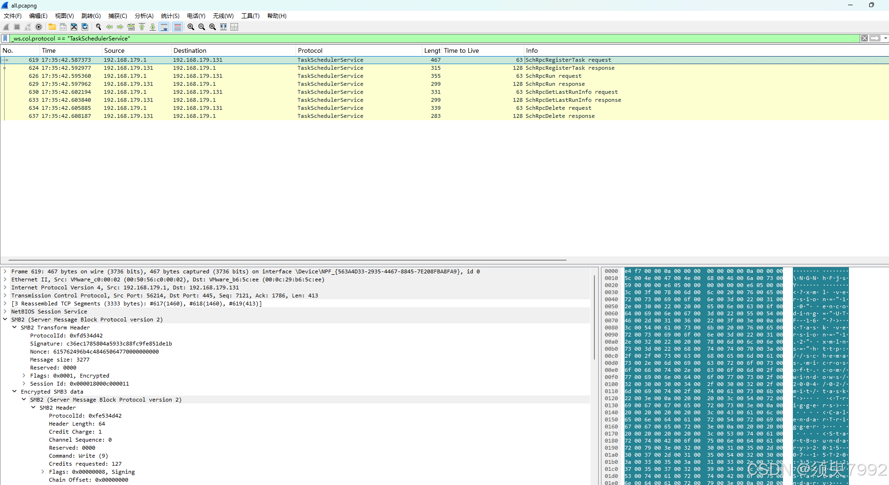Expand Flags: 0x00000008, Signing node
This screenshot has width=889, height=485.
coord(43,472)
